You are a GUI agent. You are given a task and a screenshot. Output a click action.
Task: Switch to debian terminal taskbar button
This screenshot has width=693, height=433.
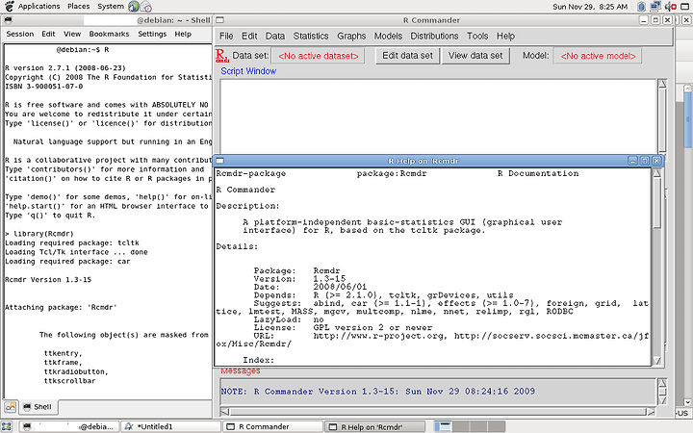click(69, 427)
